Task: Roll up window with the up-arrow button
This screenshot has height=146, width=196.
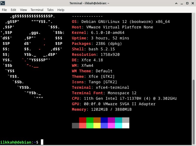Action: click(176, 3)
